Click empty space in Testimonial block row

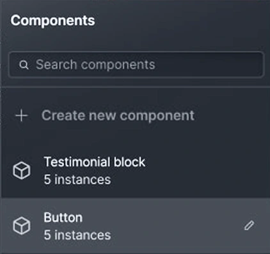pyautogui.click(x=203, y=171)
